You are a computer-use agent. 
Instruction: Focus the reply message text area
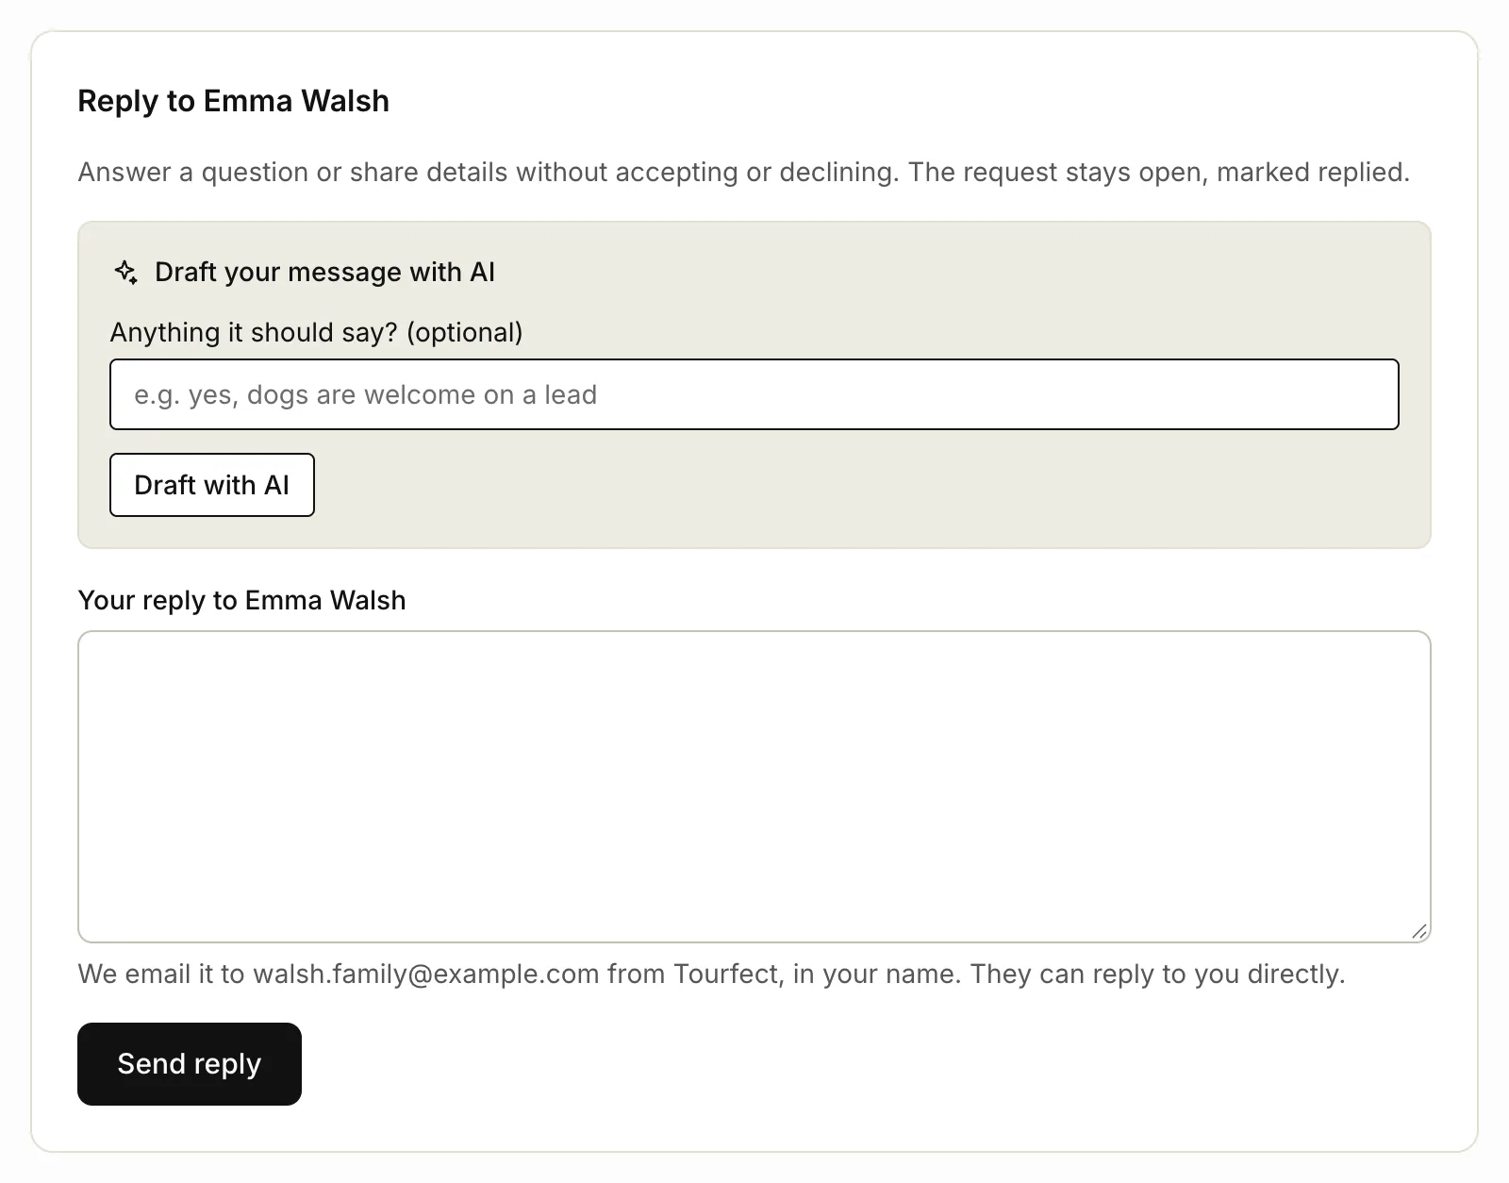754,787
